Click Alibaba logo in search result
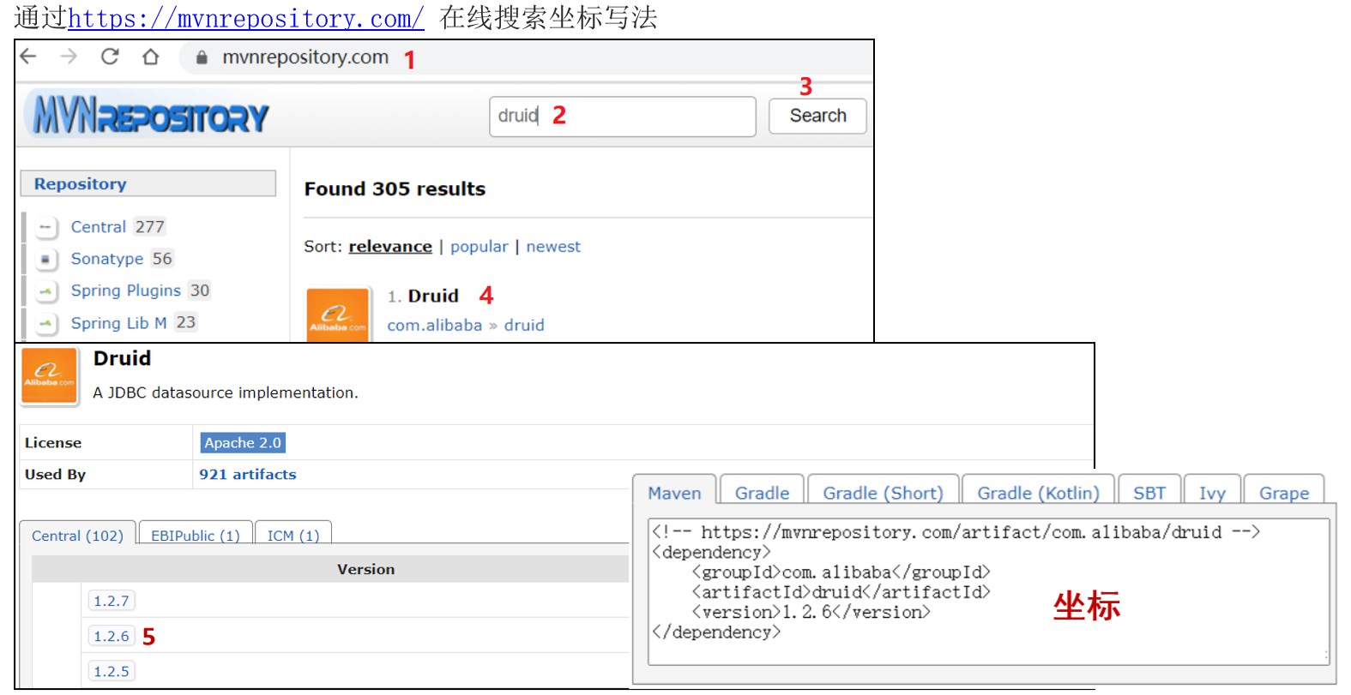This screenshot has height=695, width=1351. click(x=338, y=315)
